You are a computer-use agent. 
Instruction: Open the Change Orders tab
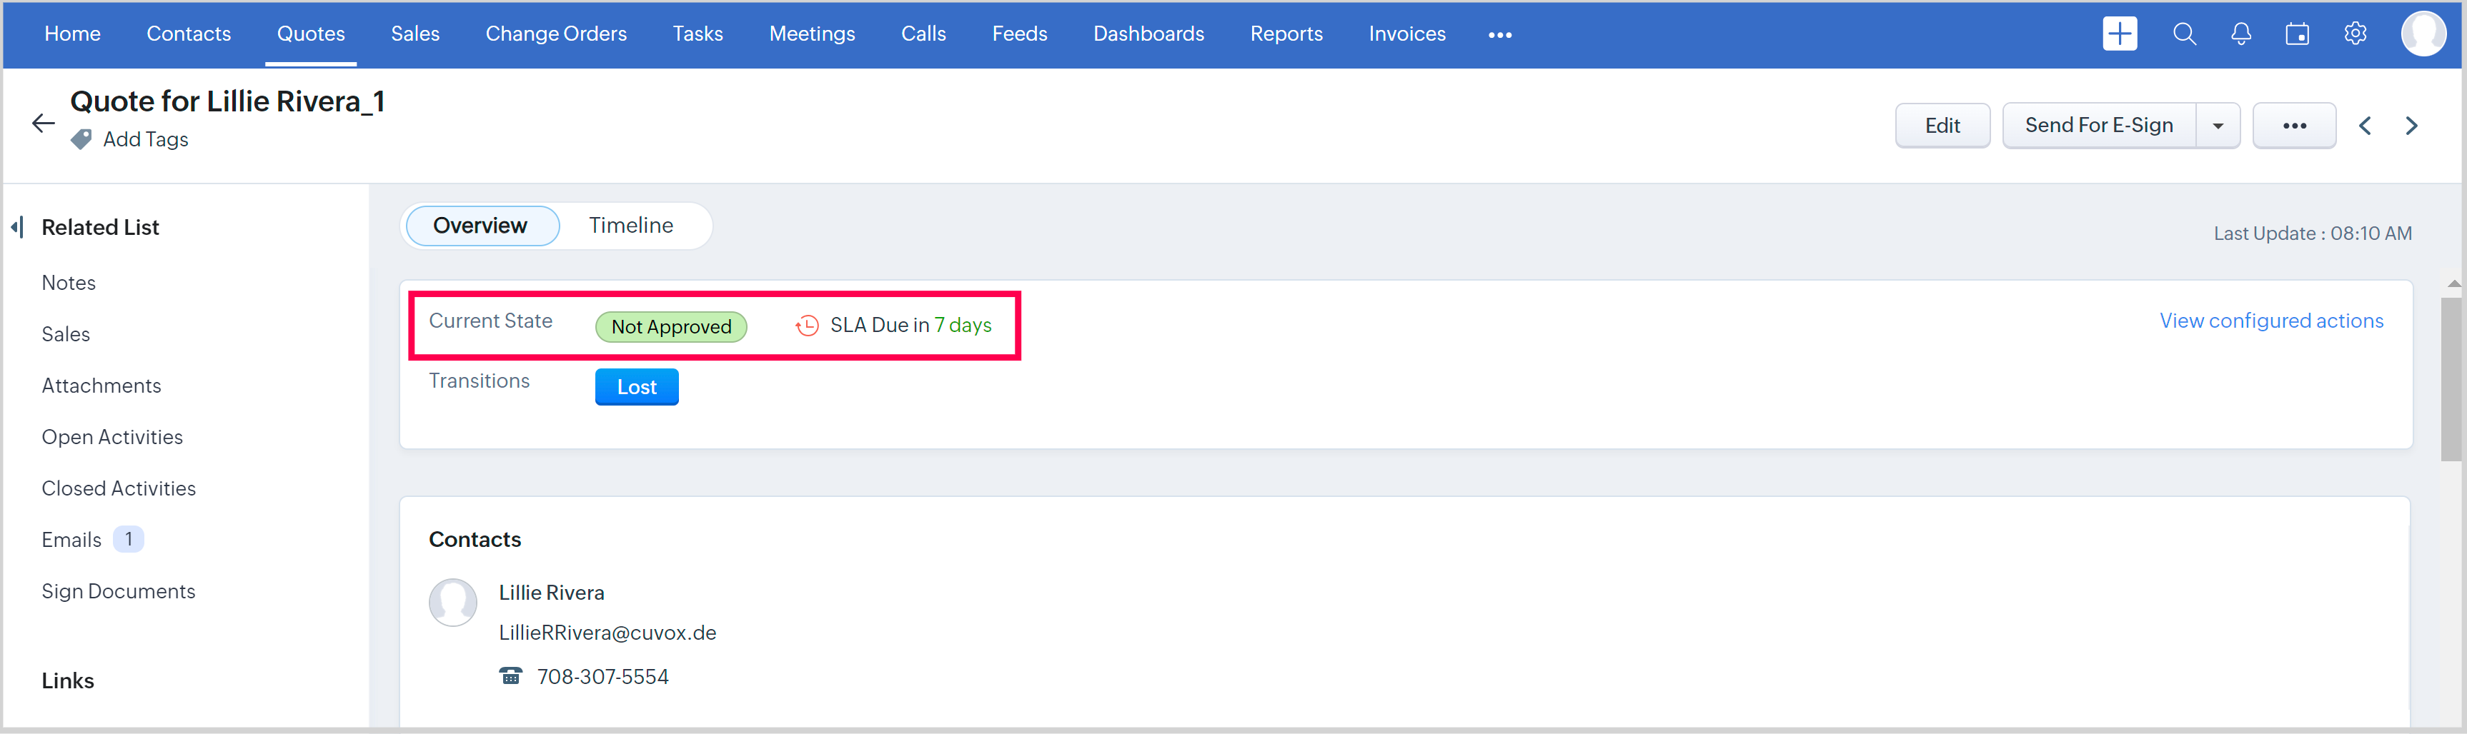pyautogui.click(x=555, y=34)
